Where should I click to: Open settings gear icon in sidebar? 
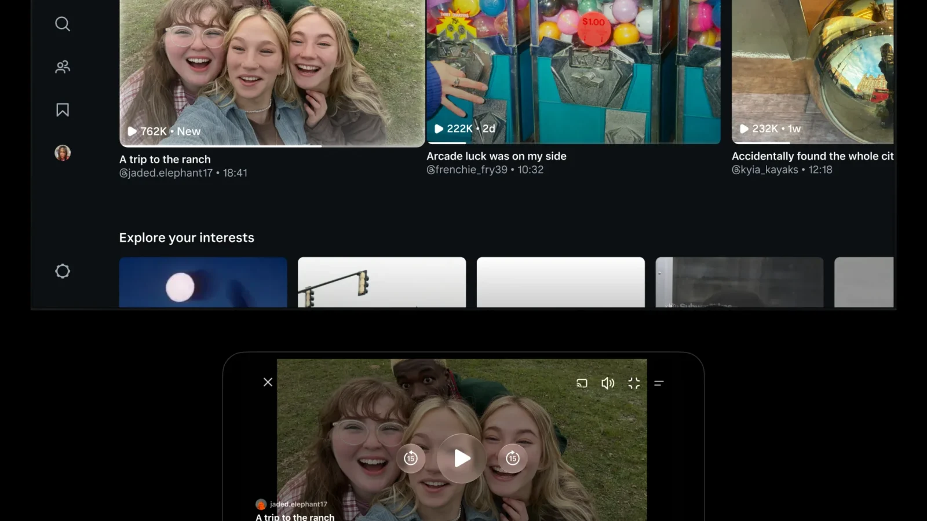click(63, 271)
